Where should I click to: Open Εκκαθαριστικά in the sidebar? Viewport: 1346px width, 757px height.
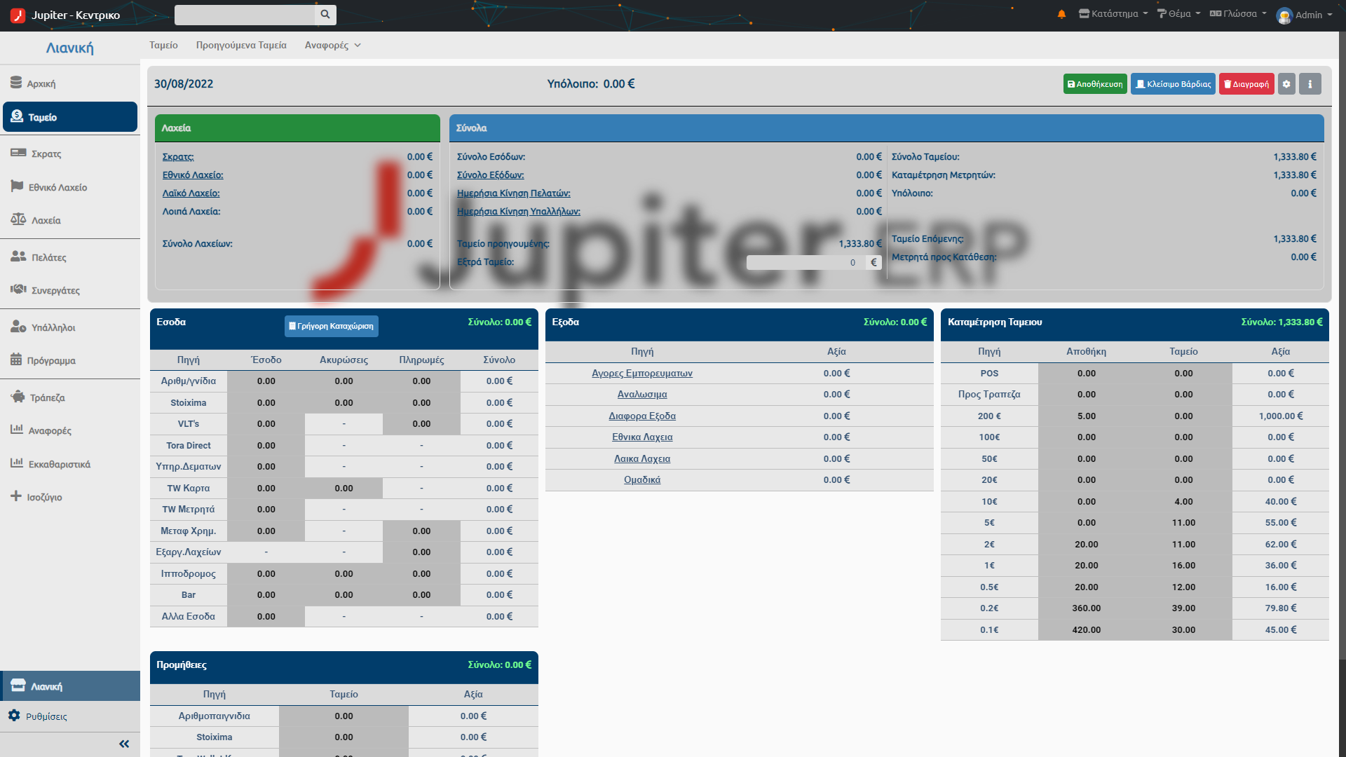click(70, 464)
